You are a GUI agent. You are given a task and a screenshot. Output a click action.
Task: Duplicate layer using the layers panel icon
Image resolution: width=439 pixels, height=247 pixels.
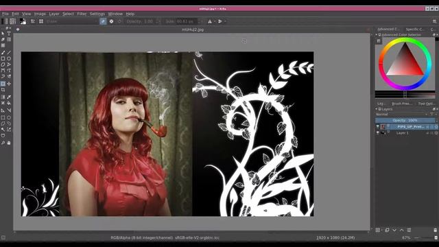(x=387, y=231)
